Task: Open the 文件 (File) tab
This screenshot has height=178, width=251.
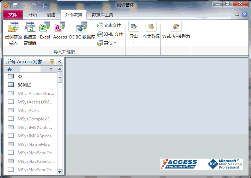Action: 13,15
